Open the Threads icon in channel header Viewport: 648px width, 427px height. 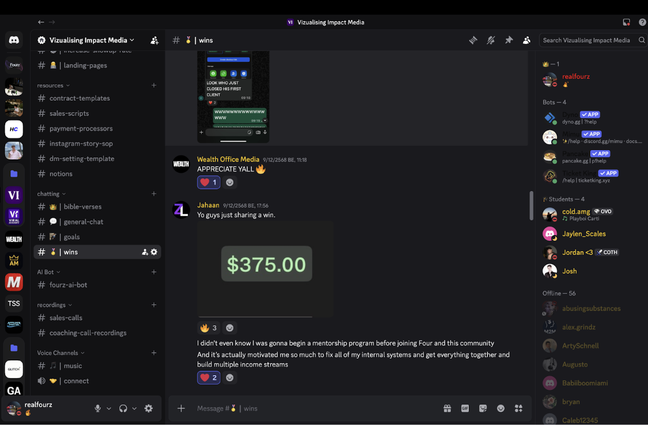[473, 40]
